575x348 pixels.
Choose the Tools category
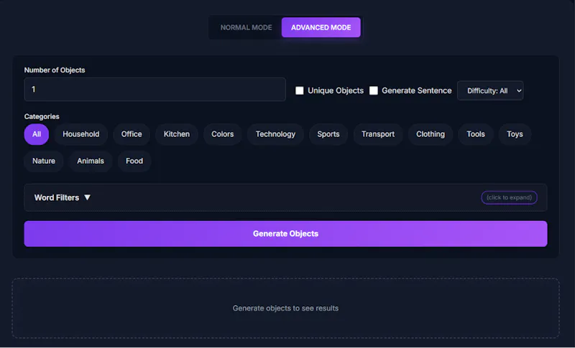coord(476,134)
